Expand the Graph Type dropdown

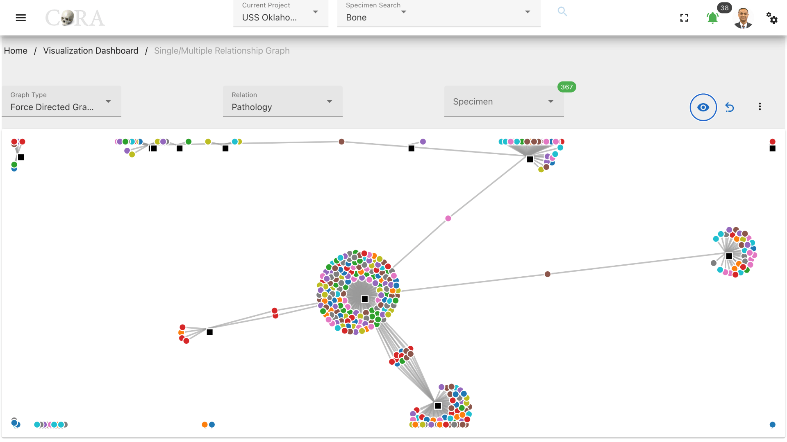[x=61, y=101]
